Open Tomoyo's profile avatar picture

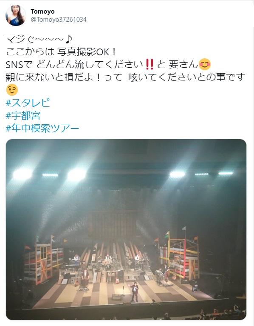[x=16, y=15]
